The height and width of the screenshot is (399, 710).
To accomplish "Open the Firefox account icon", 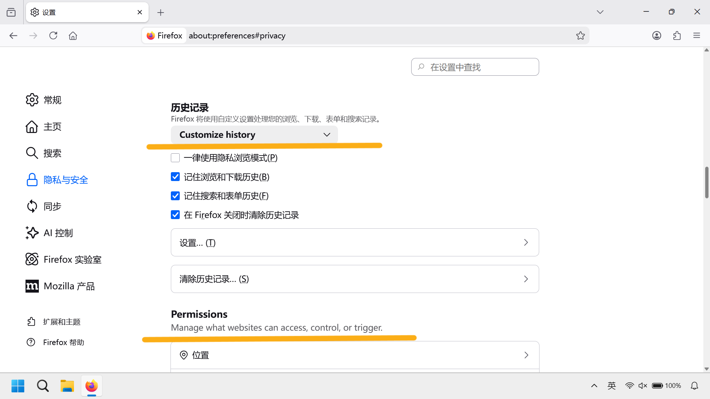I will coord(656,35).
